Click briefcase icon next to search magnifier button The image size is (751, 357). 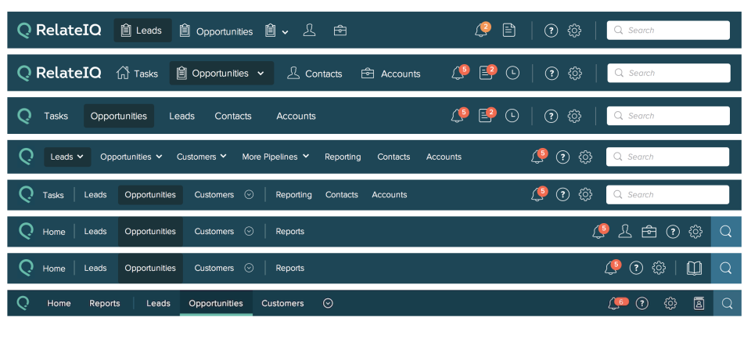tap(649, 232)
